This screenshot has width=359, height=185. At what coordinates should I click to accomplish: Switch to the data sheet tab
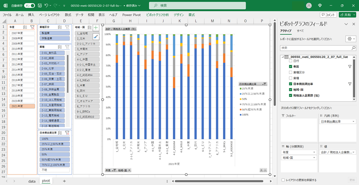click(x=32, y=181)
